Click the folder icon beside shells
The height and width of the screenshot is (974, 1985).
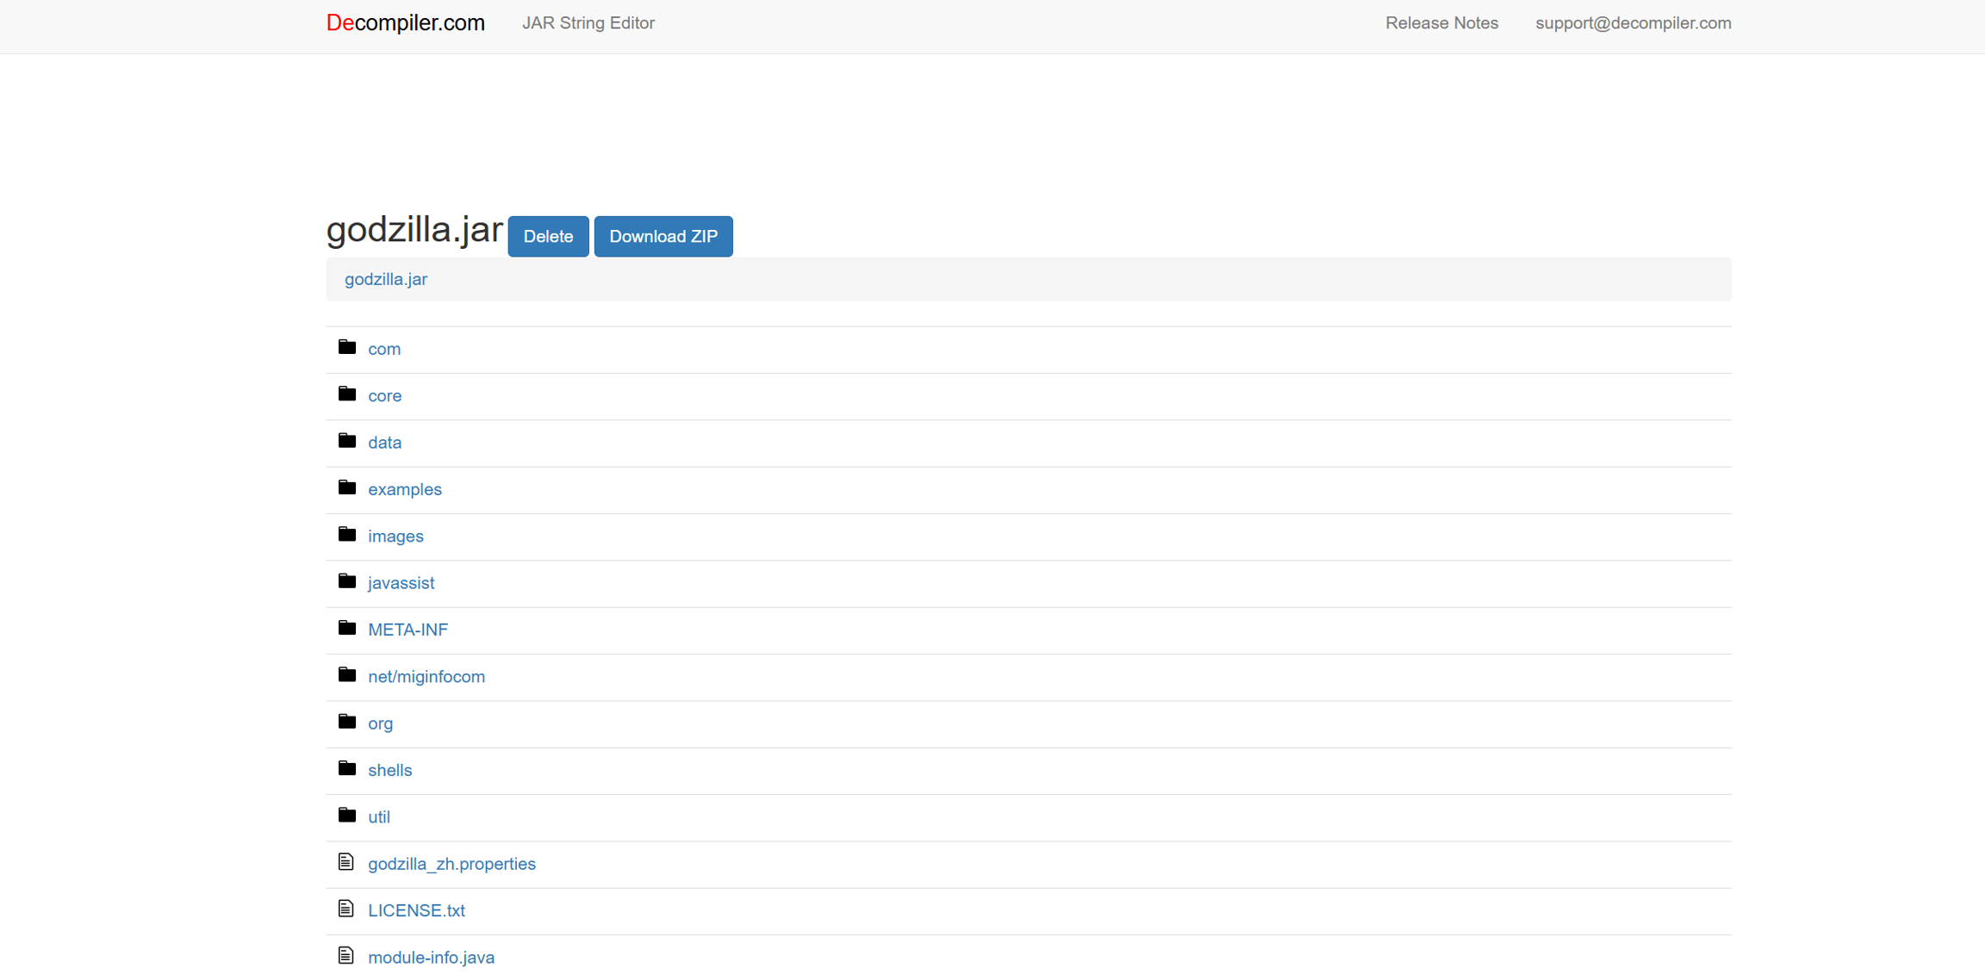[x=346, y=768]
